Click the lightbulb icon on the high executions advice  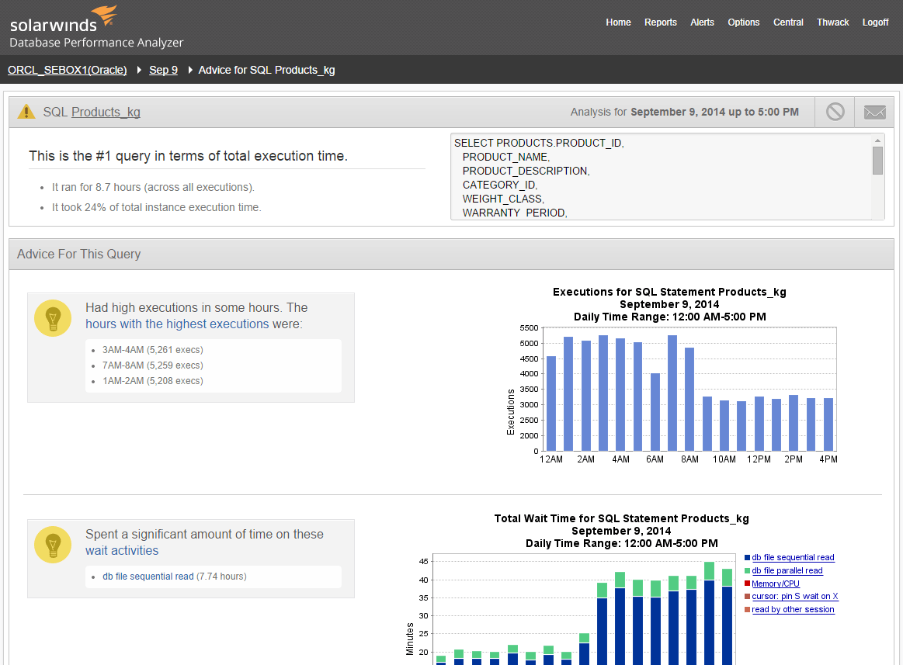coord(52,318)
